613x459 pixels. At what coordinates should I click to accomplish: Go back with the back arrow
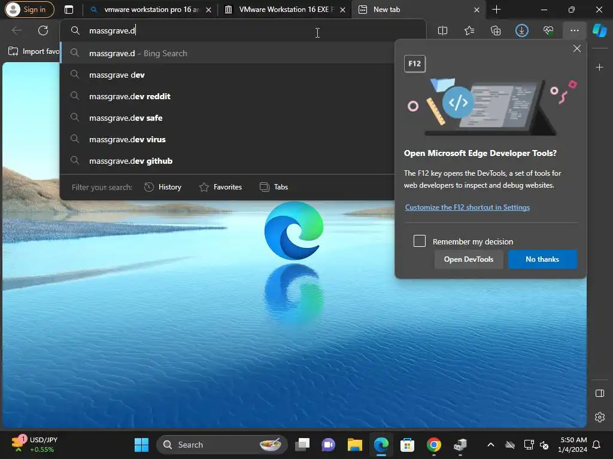[x=16, y=30]
